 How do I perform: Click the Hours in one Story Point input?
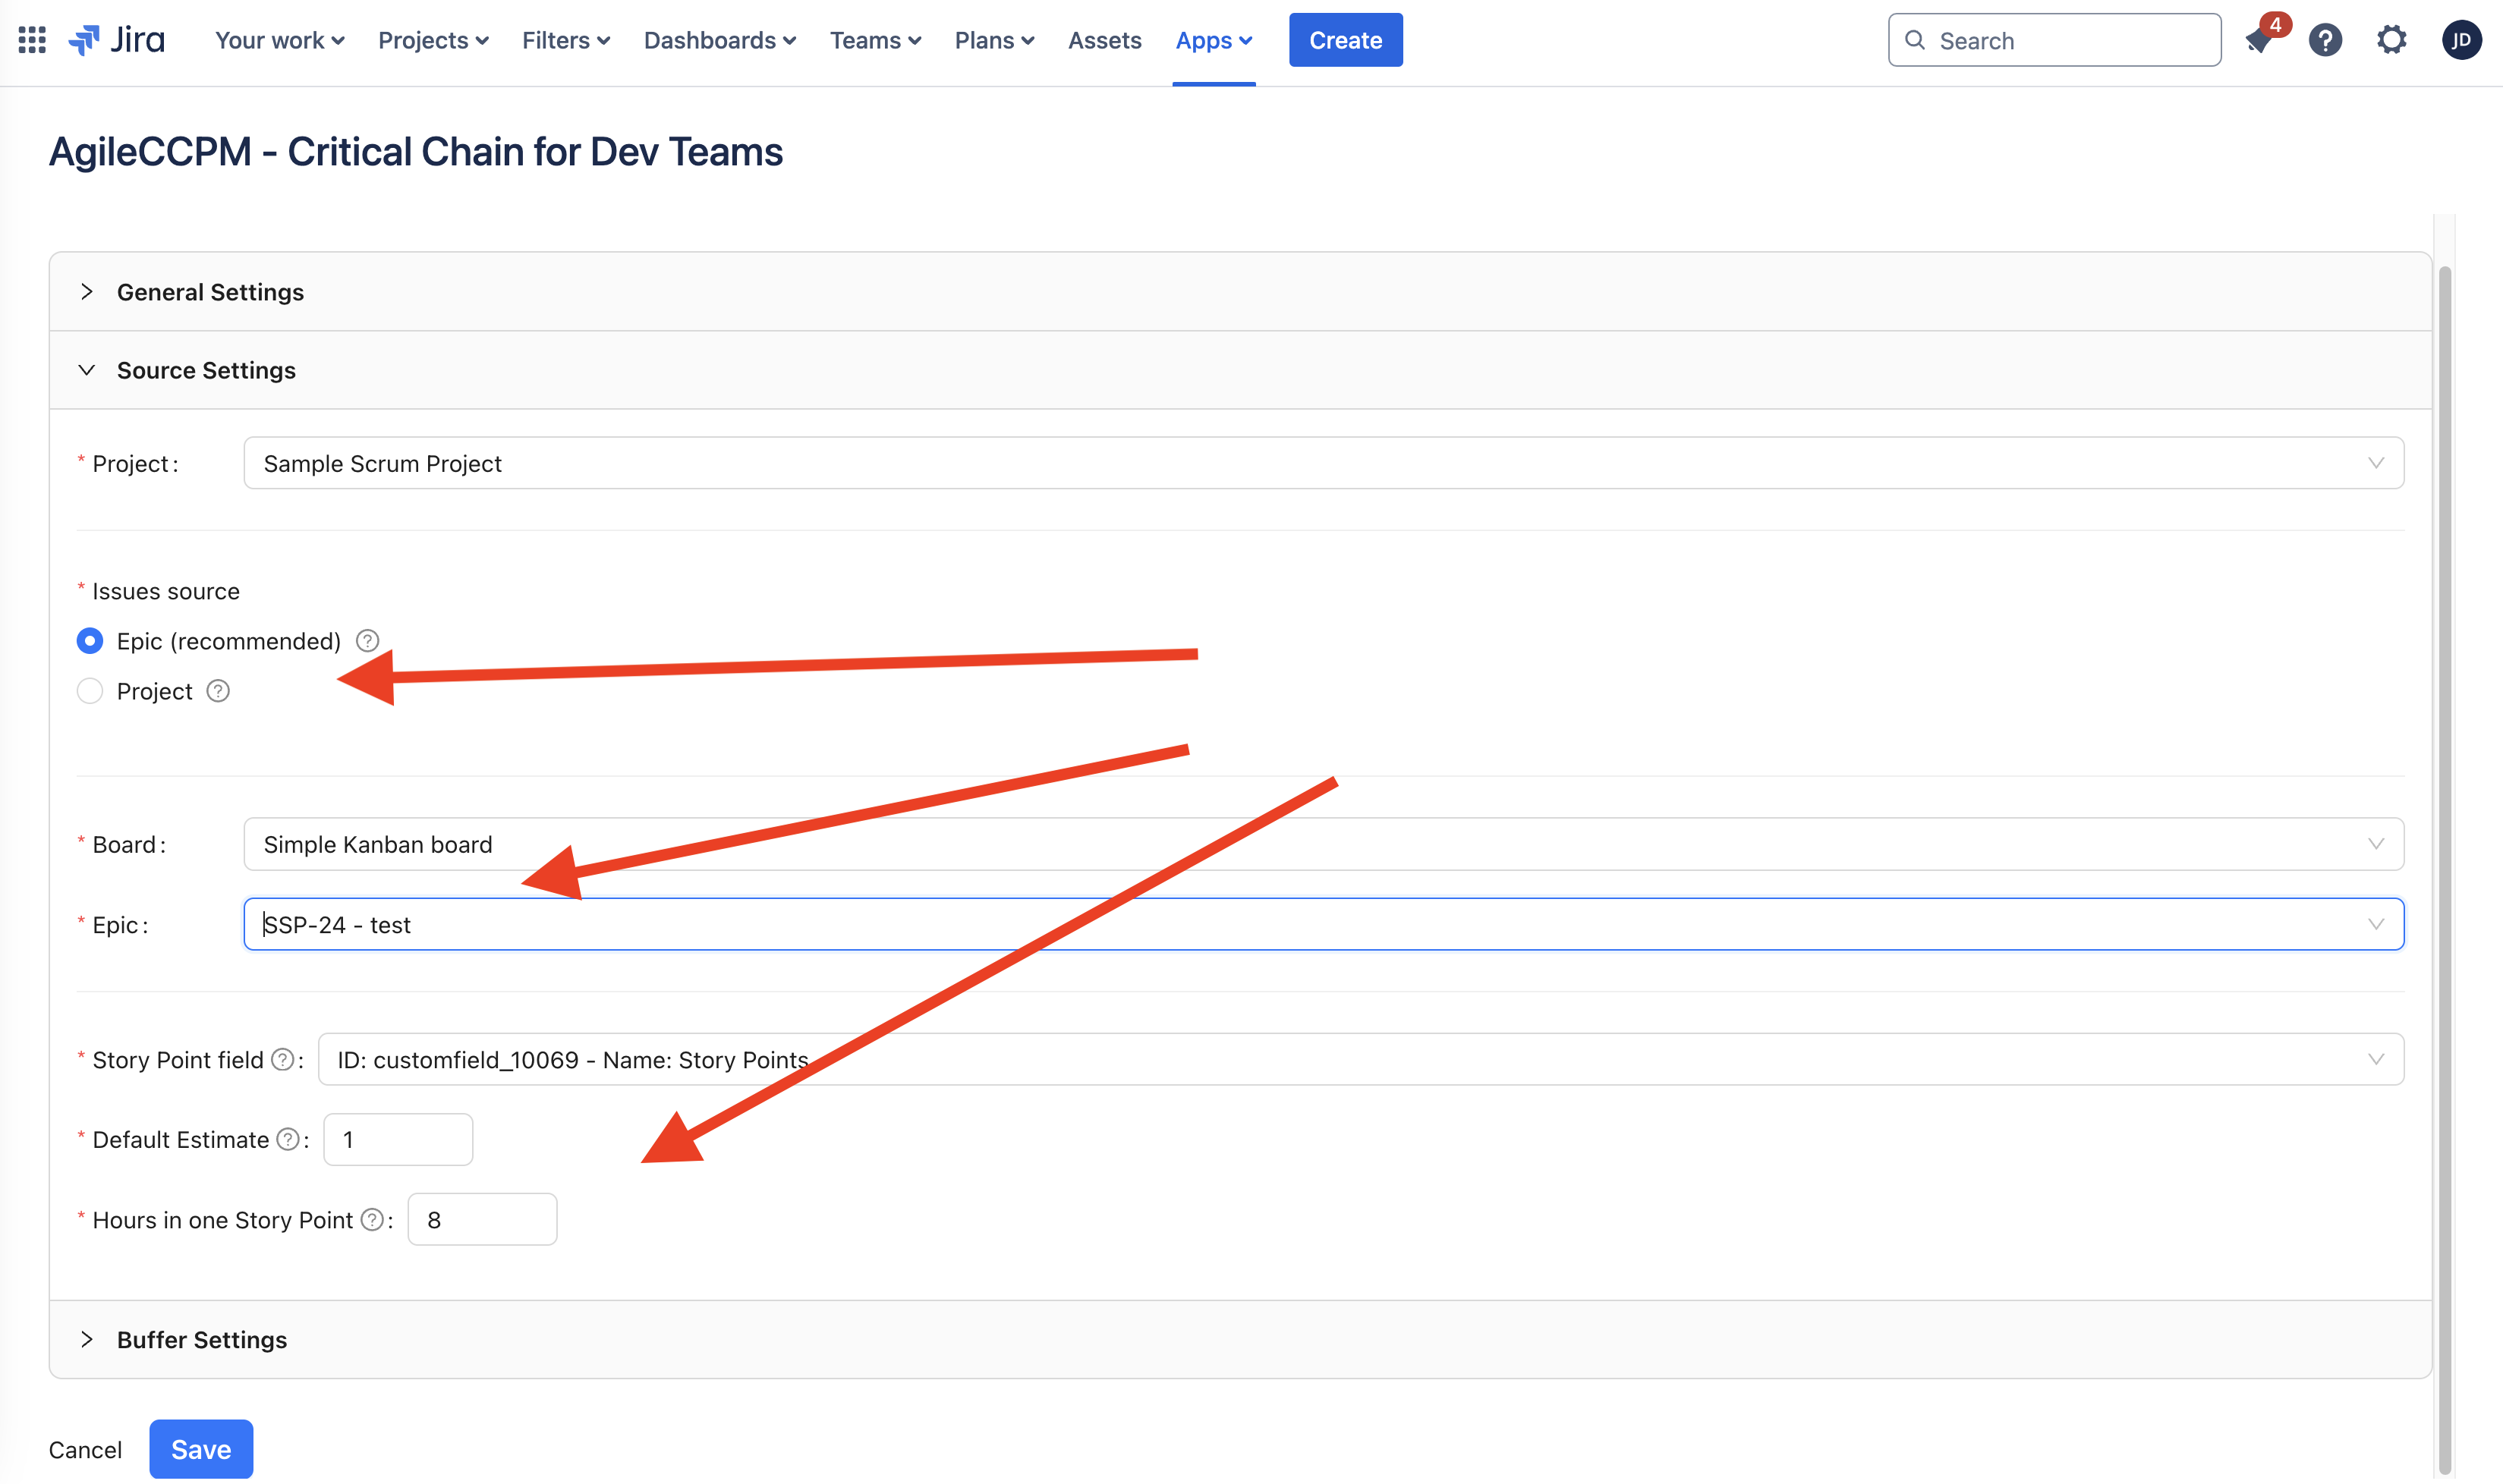pos(482,1219)
